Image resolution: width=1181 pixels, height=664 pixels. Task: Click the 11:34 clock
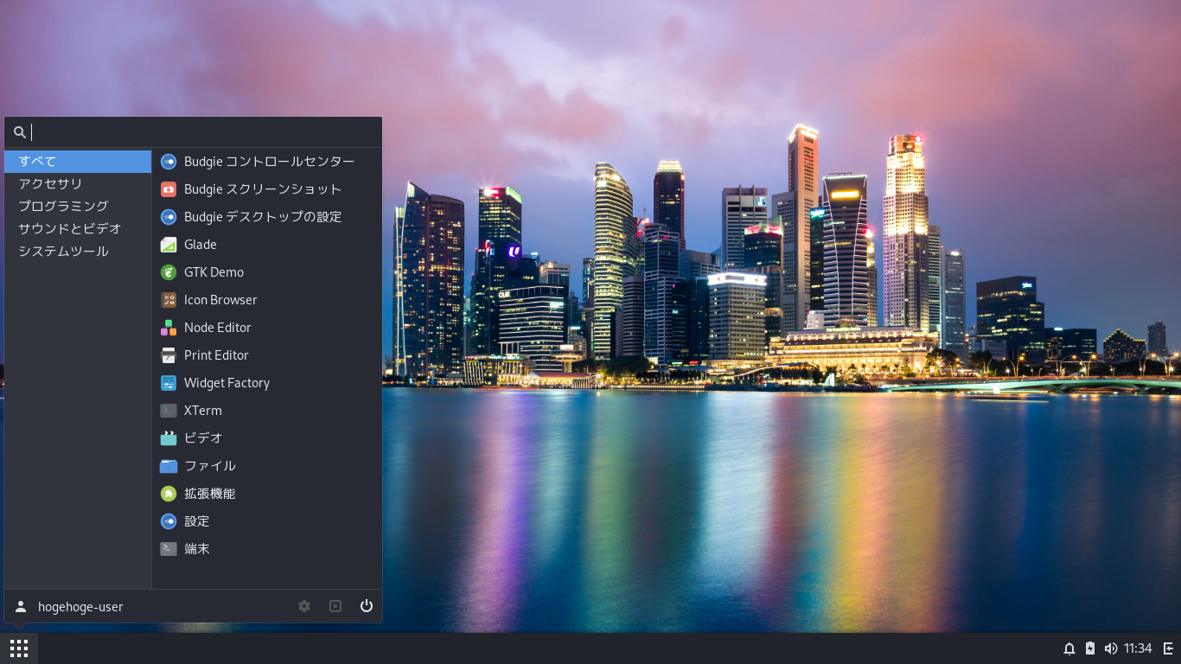point(1138,648)
